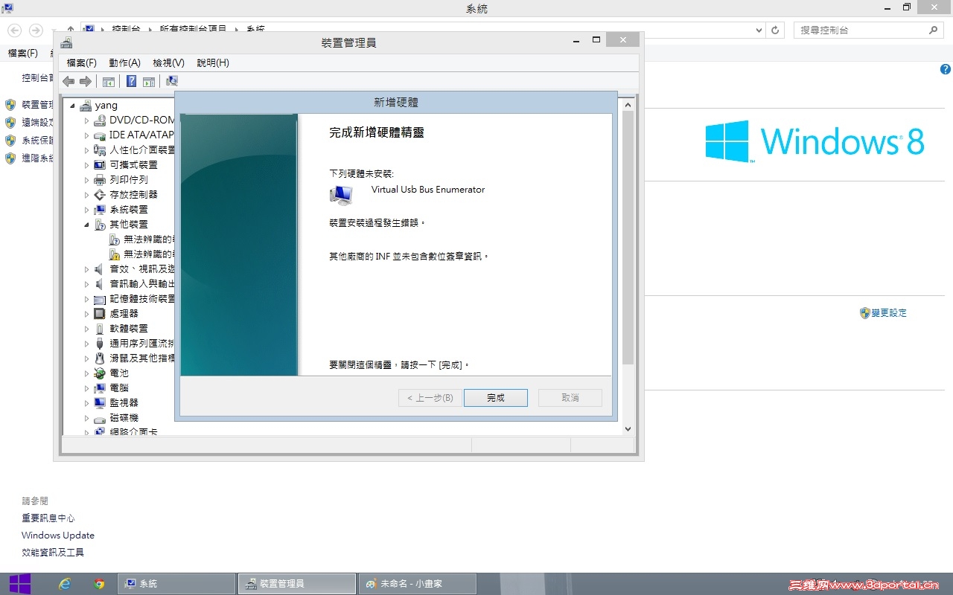Click the refresh button beside System address bar

[775, 30]
